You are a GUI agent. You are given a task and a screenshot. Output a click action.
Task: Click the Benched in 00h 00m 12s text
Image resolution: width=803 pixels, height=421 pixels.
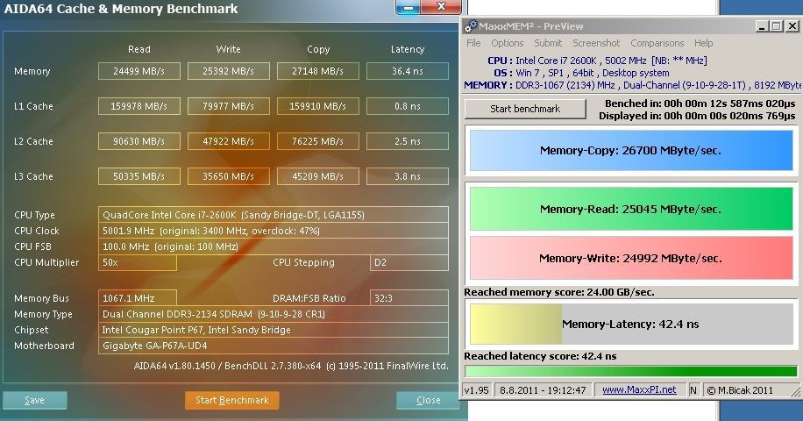700,103
